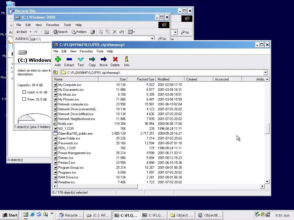The image size is (294, 220).
Task: Open the Views icon in Explorer toolbar
Action: tap(131, 32)
